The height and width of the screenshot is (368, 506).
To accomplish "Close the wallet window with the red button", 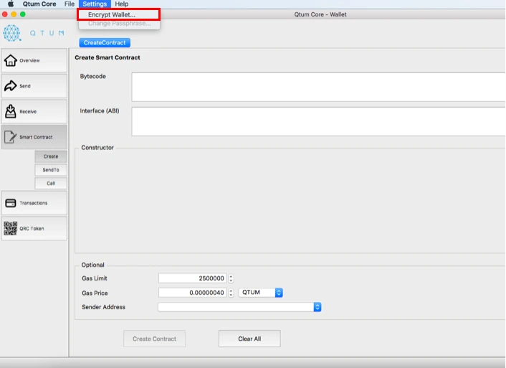I will coord(5,14).
